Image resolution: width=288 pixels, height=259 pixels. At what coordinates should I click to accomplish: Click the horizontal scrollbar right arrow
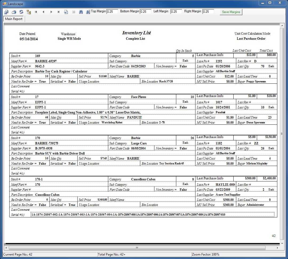point(277,248)
